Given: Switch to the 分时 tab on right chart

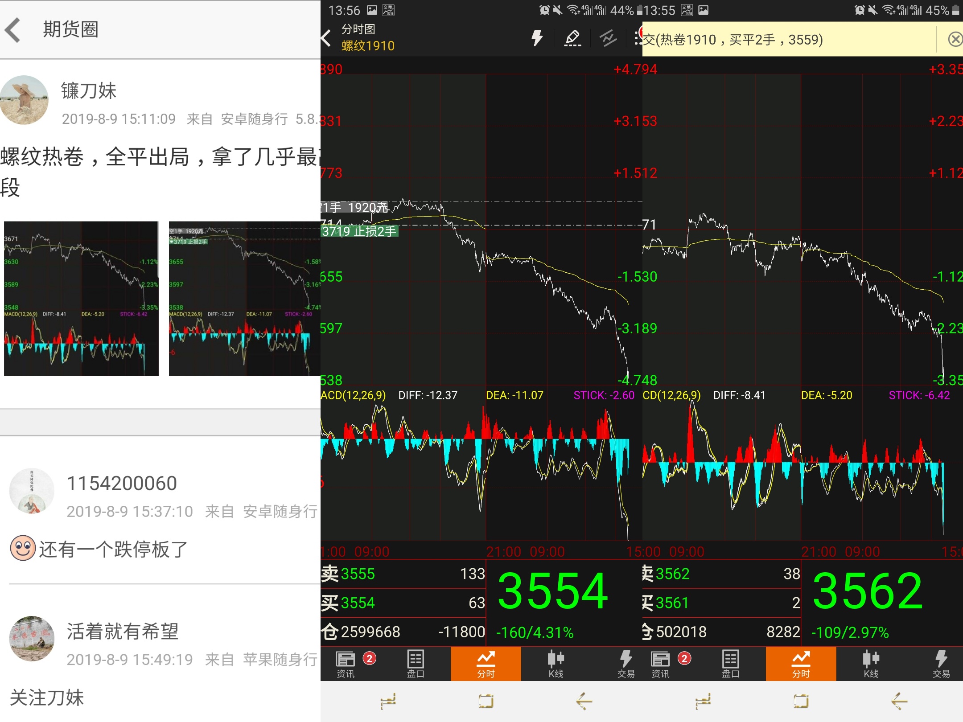Looking at the screenshot, I should 801,664.
